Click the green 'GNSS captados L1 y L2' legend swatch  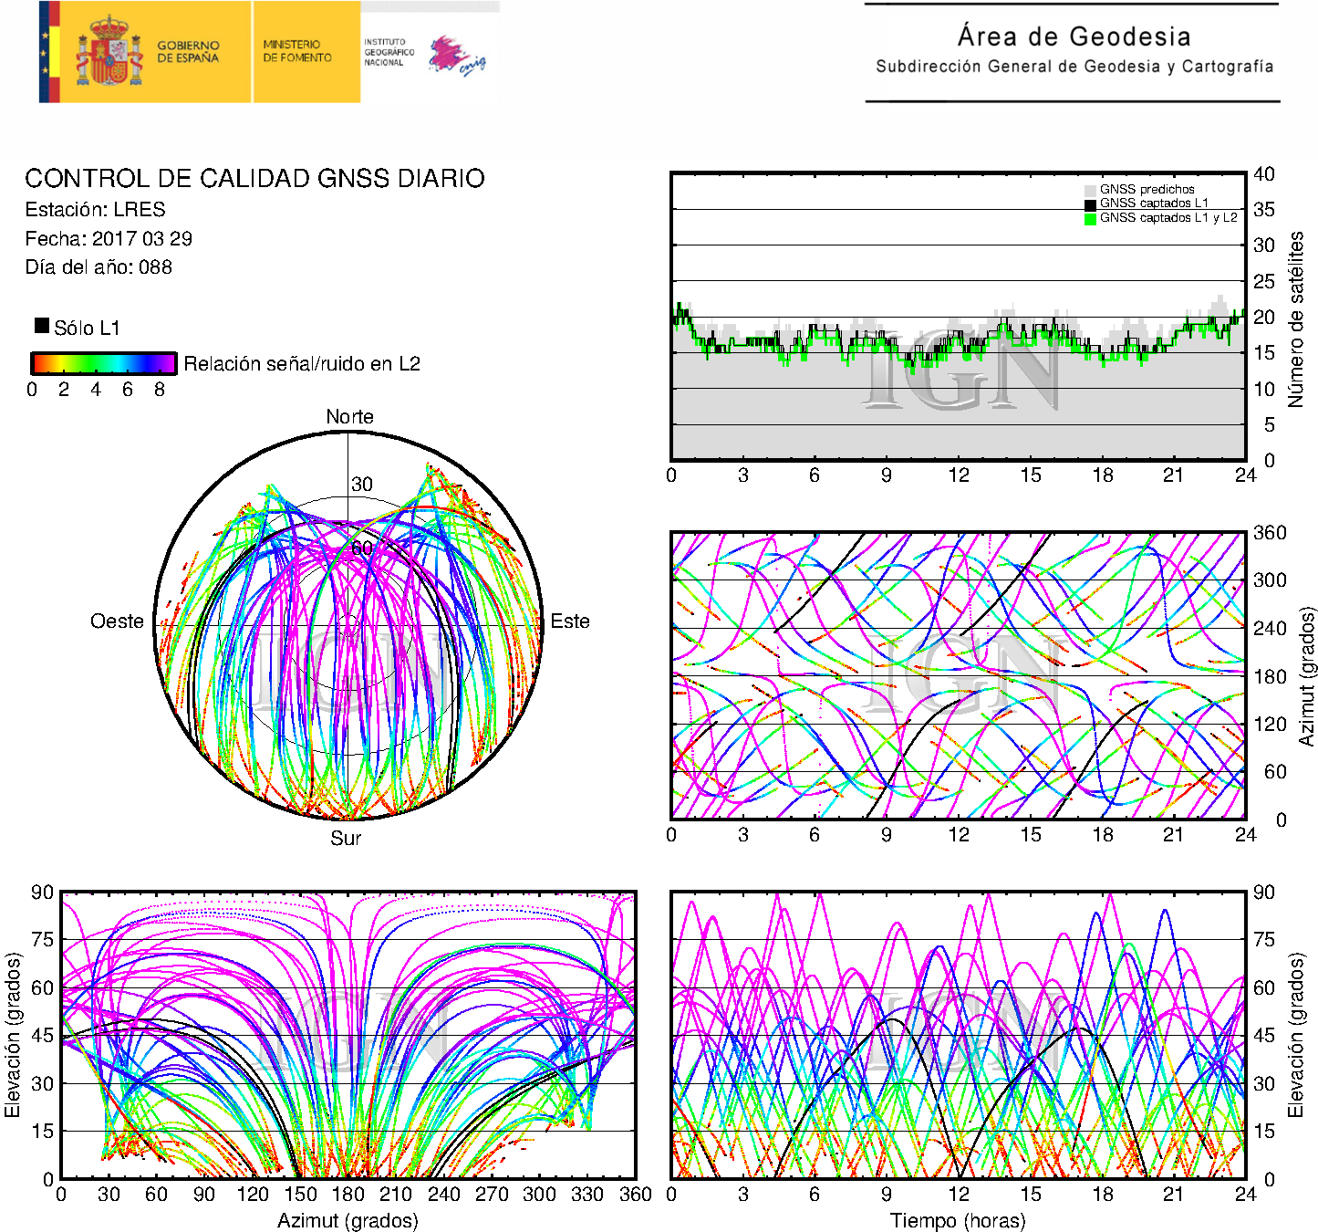[x=1090, y=218]
